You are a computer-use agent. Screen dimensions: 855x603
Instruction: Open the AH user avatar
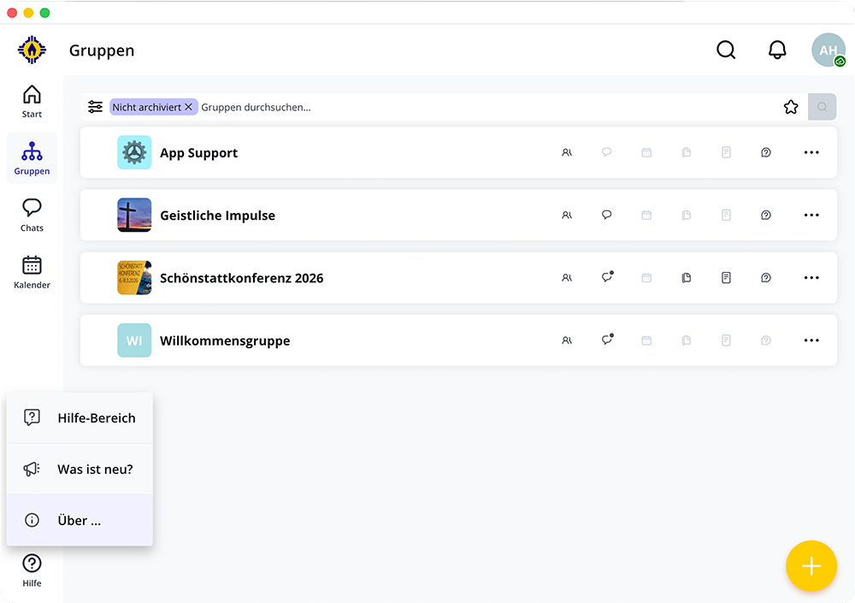(828, 50)
